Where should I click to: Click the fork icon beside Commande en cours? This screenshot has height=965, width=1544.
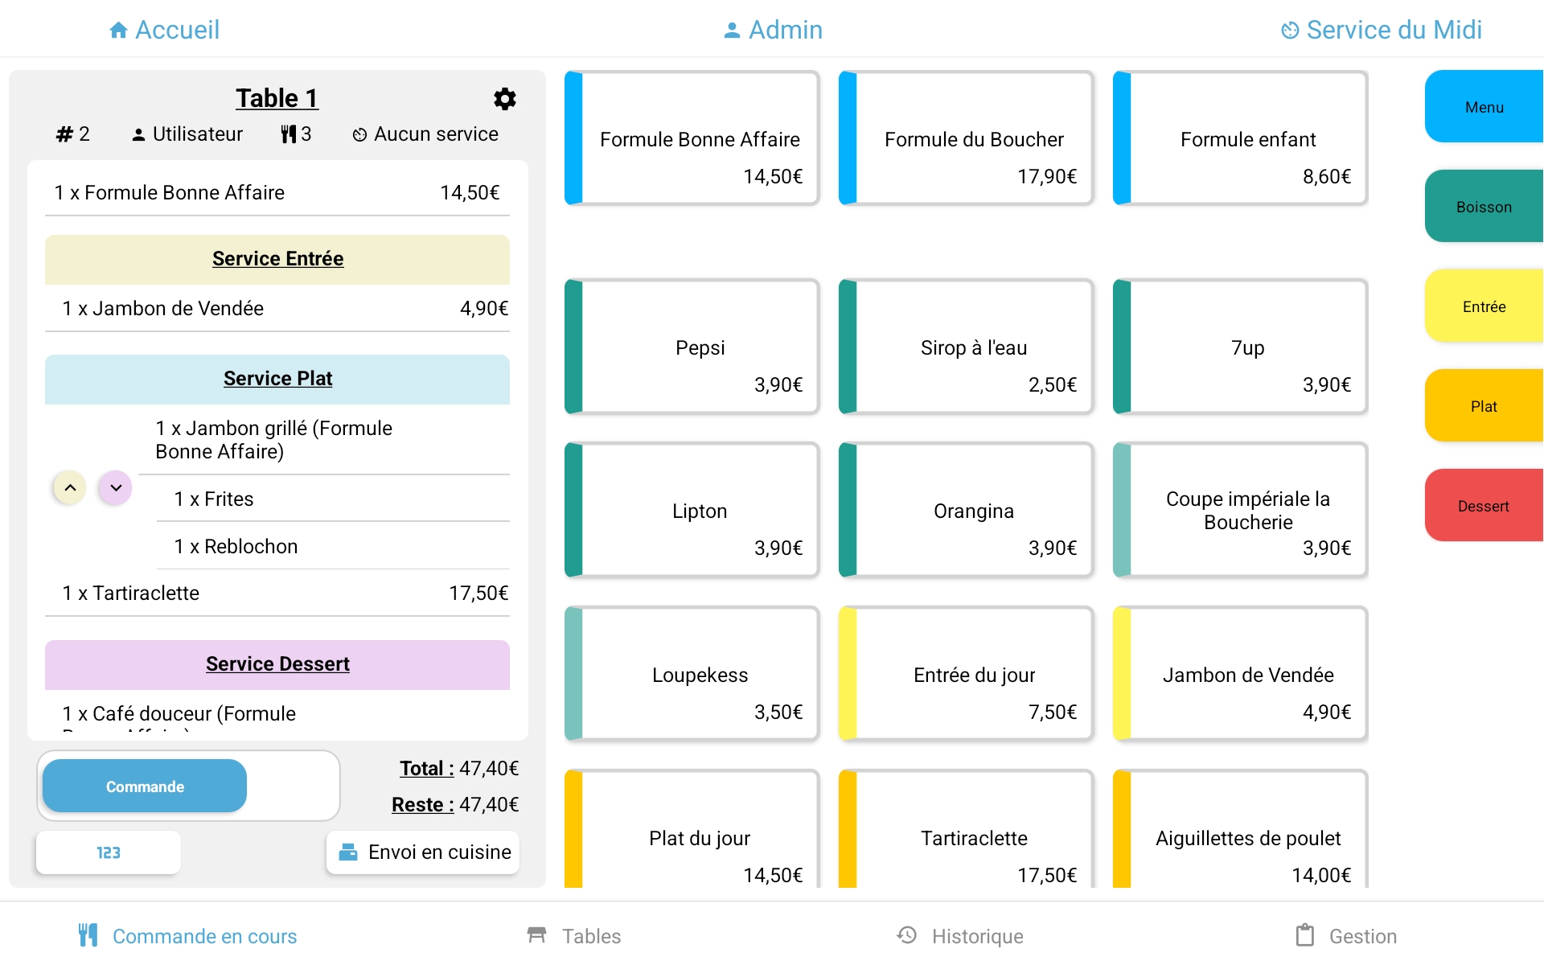(x=88, y=935)
